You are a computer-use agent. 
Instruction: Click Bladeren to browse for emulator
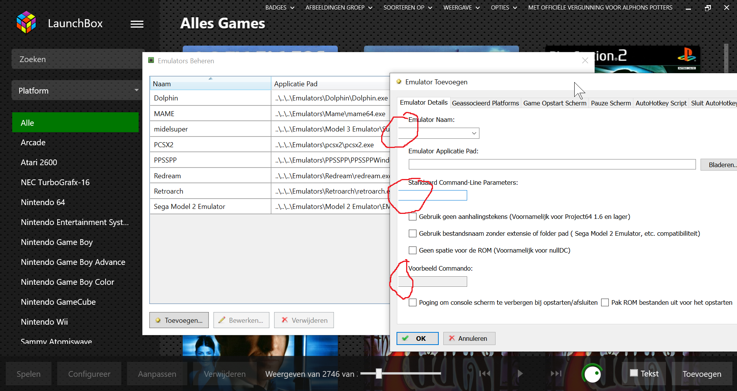[719, 164]
